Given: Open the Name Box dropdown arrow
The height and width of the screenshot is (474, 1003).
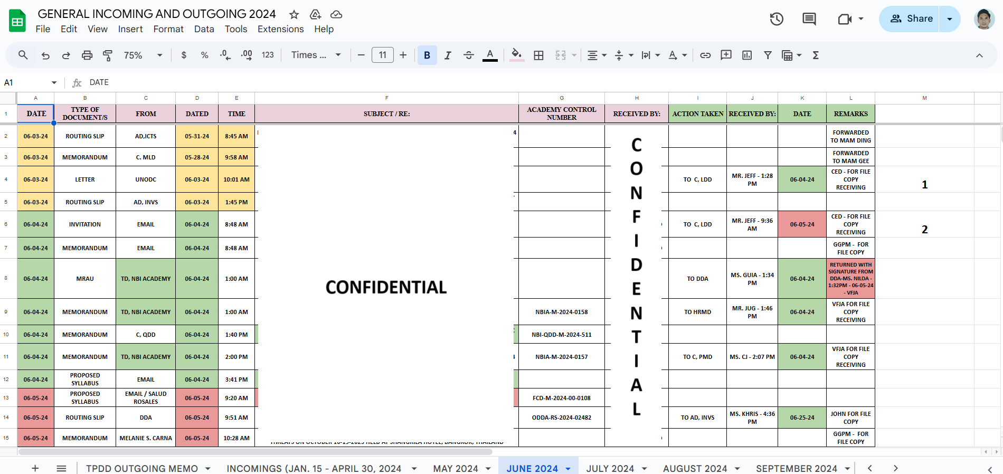Looking at the screenshot, I should point(54,82).
